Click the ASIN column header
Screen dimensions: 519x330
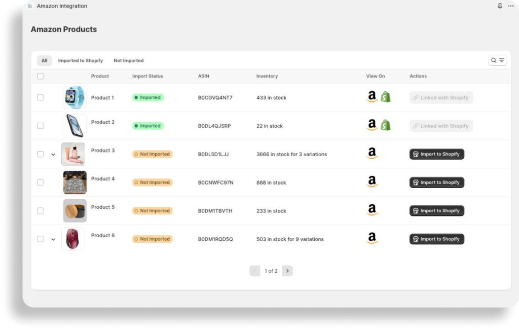(x=204, y=76)
